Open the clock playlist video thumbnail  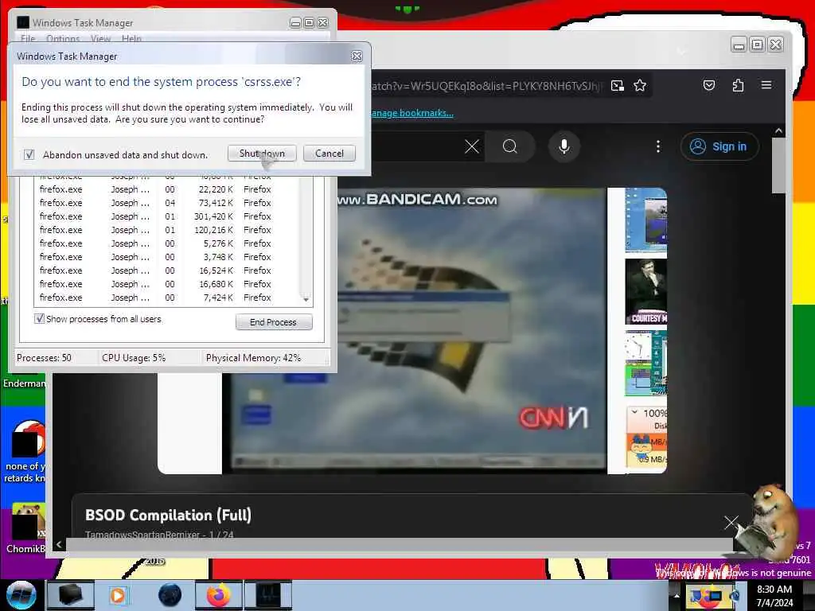point(645,363)
